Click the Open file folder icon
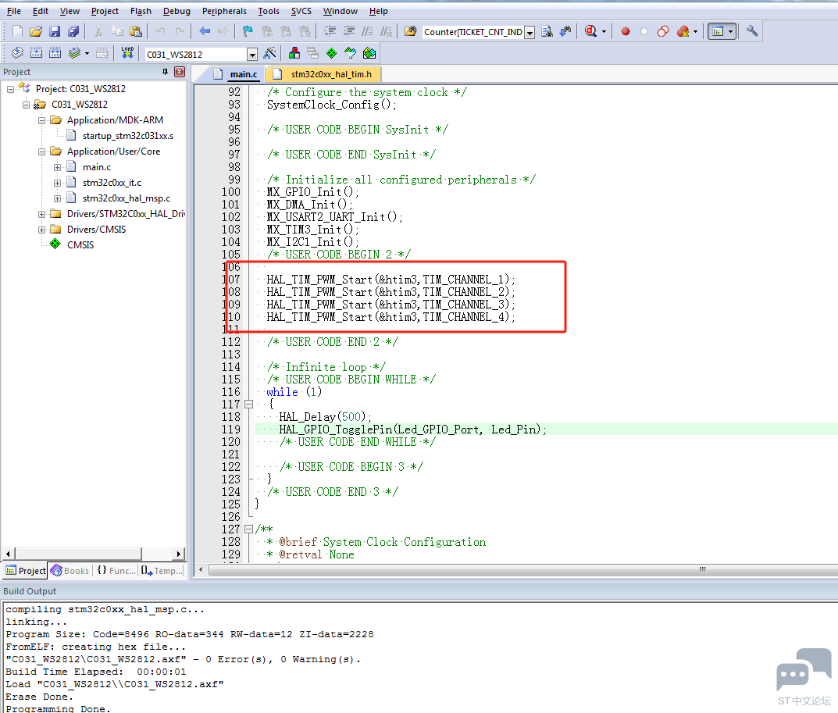The width and height of the screenshot is (838, 713). pos(36,31)
